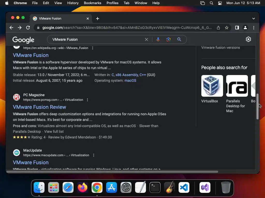265x198 pixels.
Task: Open options for the MacUpdate result
Action: point(94,155)
